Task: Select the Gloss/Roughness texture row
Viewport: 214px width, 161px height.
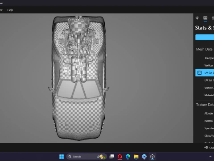Action: [x=205, y=136]
